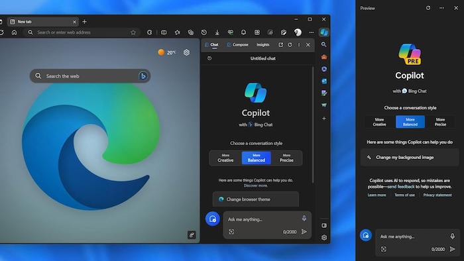This screenshot has height=261, width=464.
Task: Switch to the Compose tab
Action: 237,44
